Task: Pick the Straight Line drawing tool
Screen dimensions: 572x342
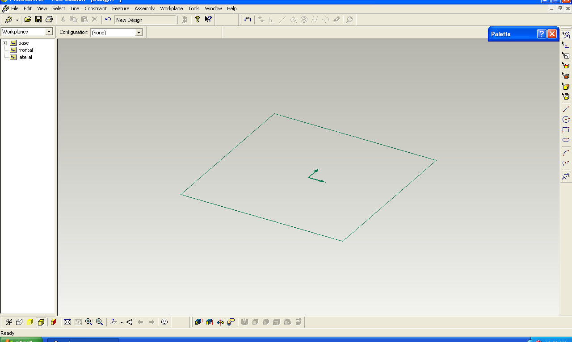Action: click(x=566, y=109)
